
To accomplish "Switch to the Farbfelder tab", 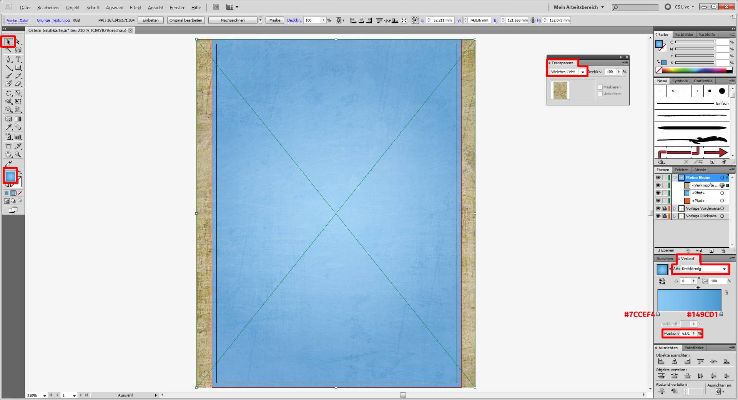I will [x=684, y=35].
